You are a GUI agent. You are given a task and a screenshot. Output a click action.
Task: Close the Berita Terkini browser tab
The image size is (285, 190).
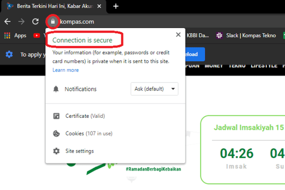coord(99,7)
